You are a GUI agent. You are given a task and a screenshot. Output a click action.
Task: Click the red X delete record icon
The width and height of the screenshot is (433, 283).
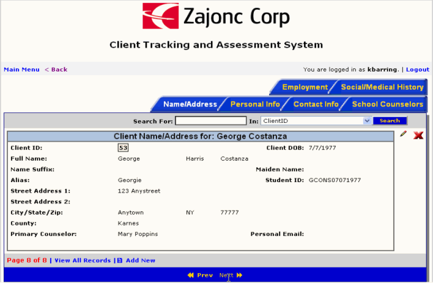[418, 135]
